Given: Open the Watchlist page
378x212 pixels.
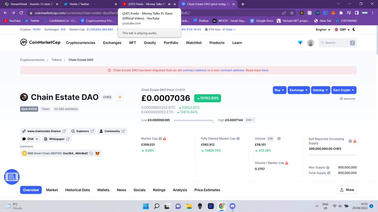Looking at the screenshot, I should pyautogui.click(x=194, y=43).
